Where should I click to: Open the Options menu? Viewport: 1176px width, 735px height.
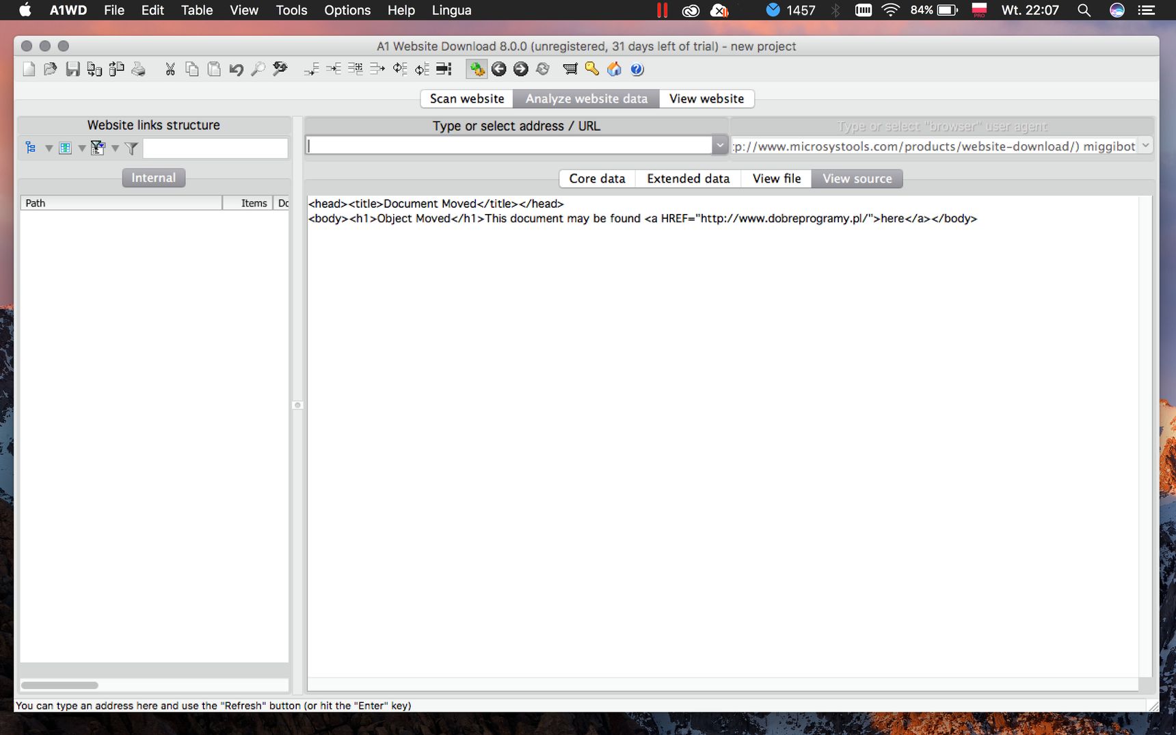tap(347, 10)
